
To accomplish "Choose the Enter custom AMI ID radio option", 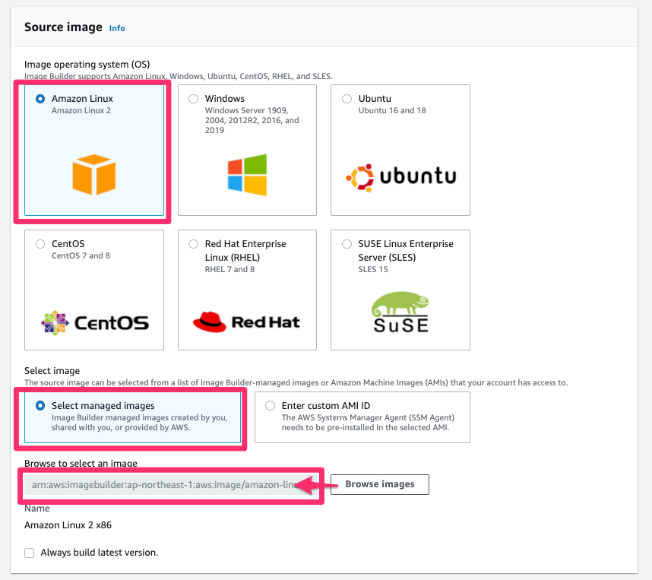I will coord(271,406).
